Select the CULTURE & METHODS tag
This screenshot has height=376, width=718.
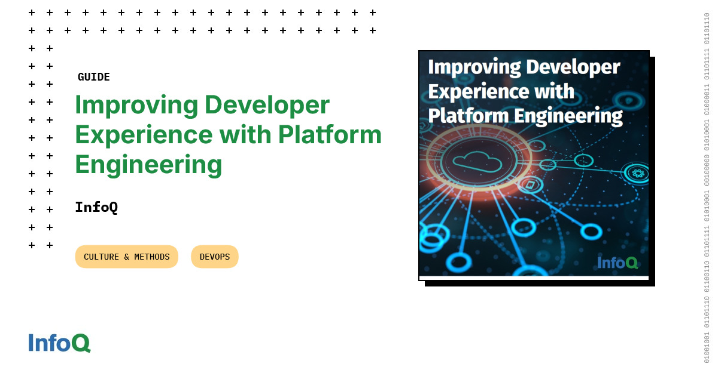(127, 257)
